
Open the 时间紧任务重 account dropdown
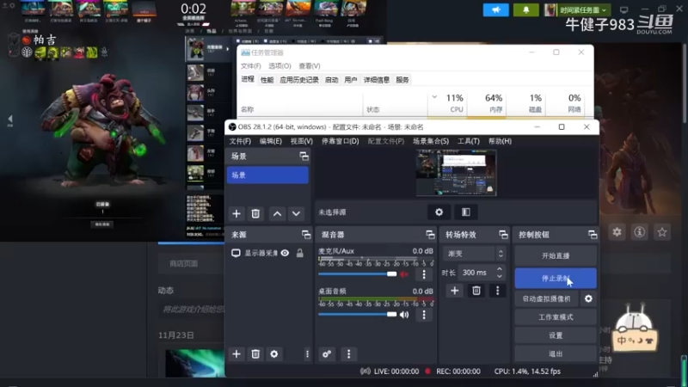pyautogui.click(x=577, y=9)
